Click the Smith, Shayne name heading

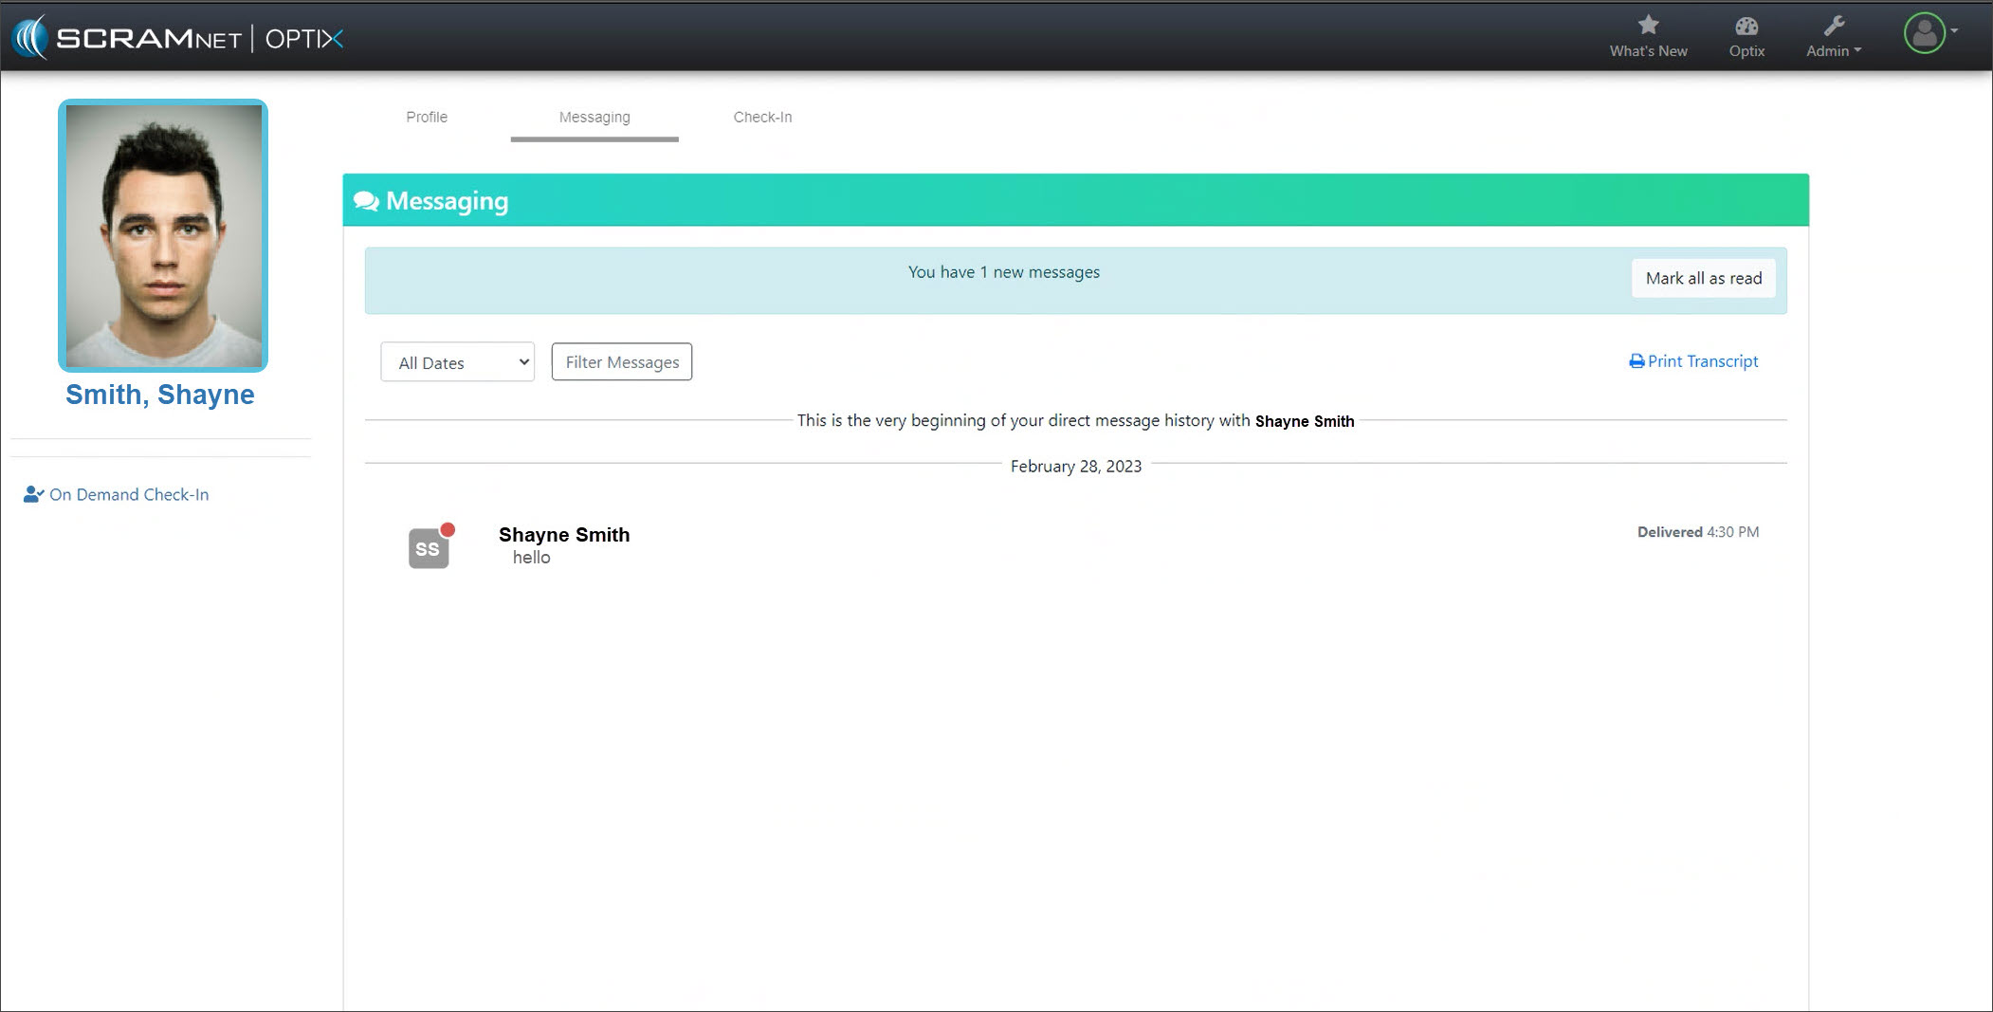click(160, 395)
